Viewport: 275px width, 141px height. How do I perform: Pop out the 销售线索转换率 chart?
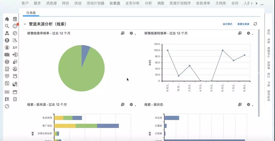(x=240, y=33)
